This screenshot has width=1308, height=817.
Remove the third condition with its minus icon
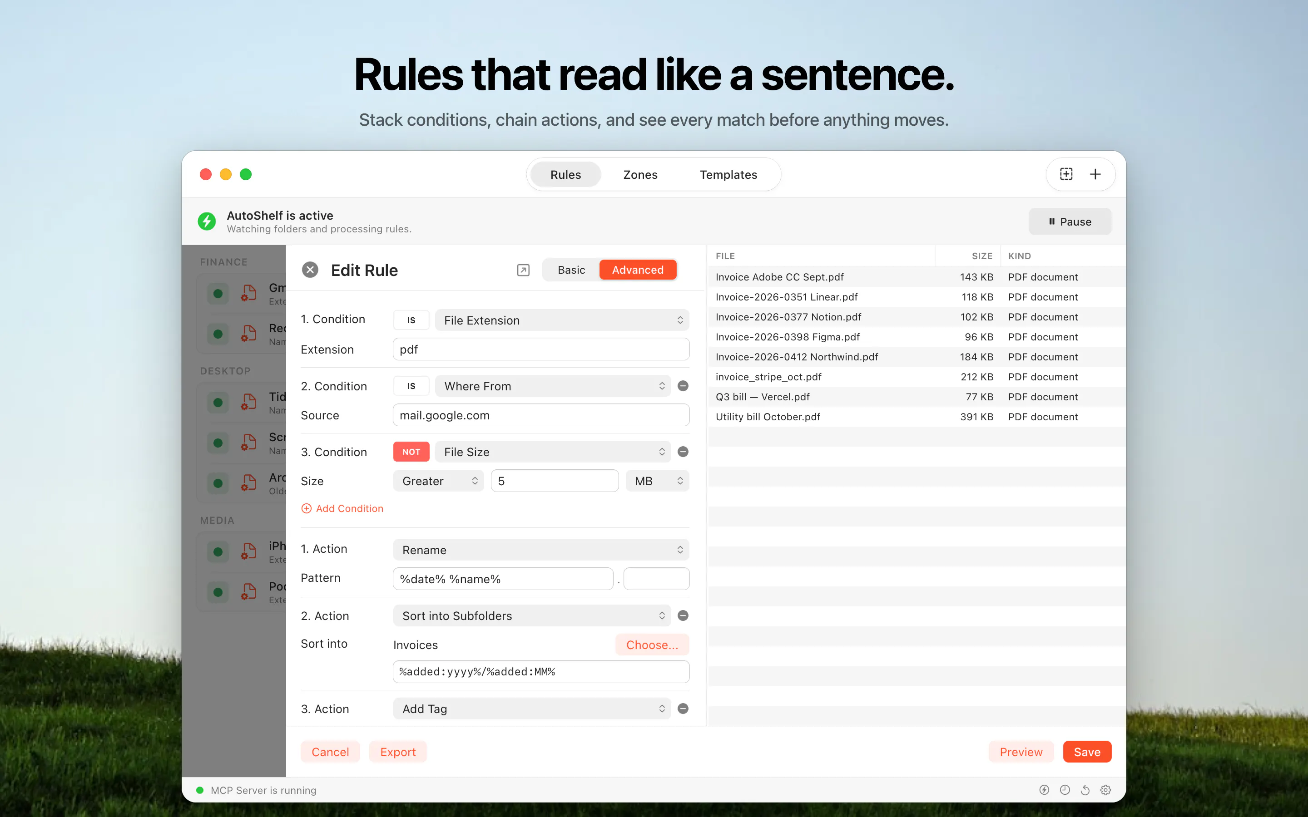(x=683, y=452)
